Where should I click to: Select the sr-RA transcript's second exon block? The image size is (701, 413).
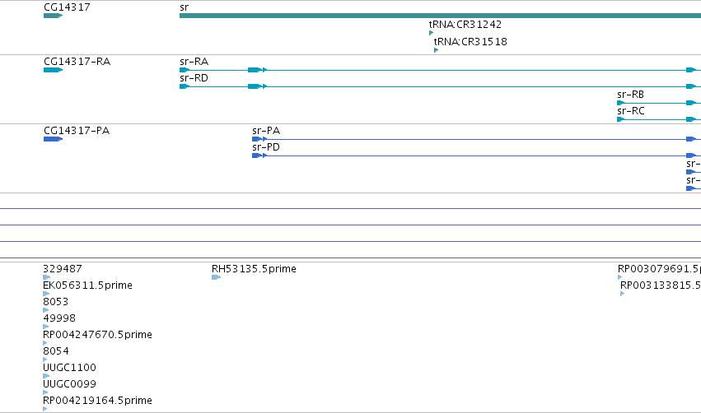[255, 70]
